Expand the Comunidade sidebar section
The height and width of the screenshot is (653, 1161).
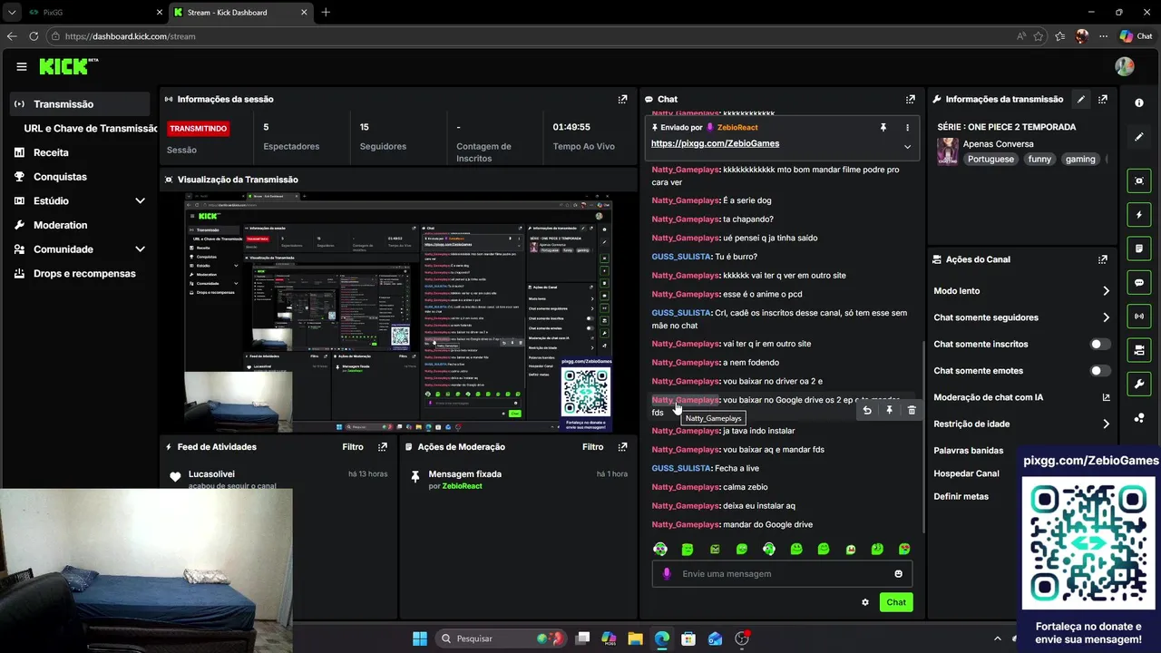(140, 249)
